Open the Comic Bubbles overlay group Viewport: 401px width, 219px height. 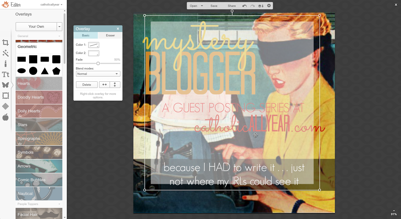39,180
